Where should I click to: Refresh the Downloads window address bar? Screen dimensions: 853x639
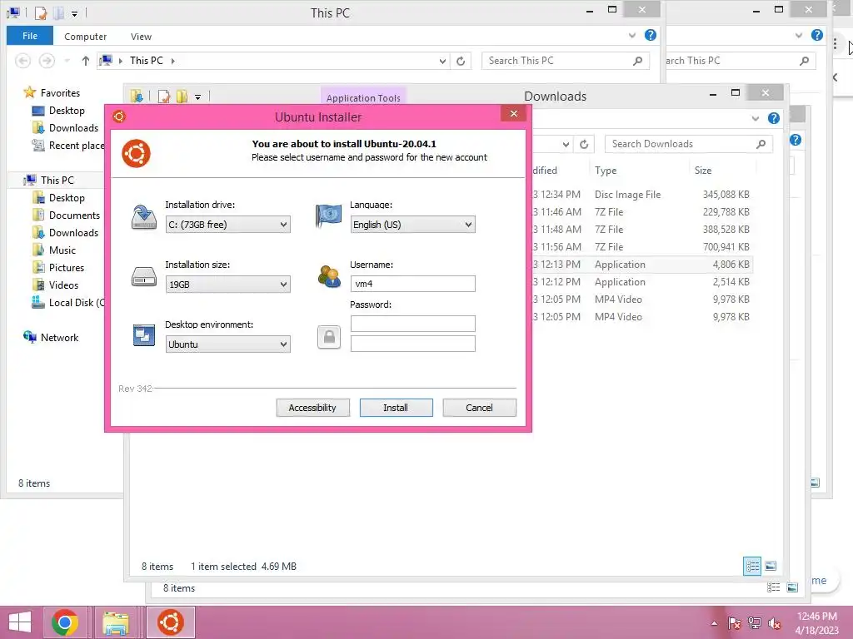[x=584, y=144]
